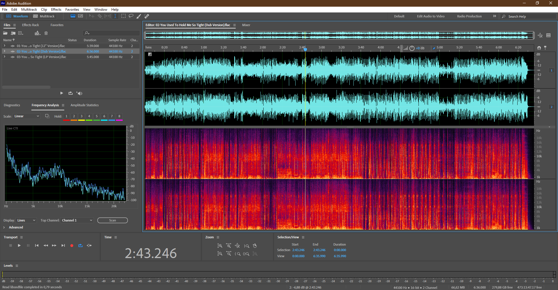Image resolution: width=558 pixels, height=290 pixels.
Task: Click the headphones icon above the dB scale
Action: (x=539, y=48)
